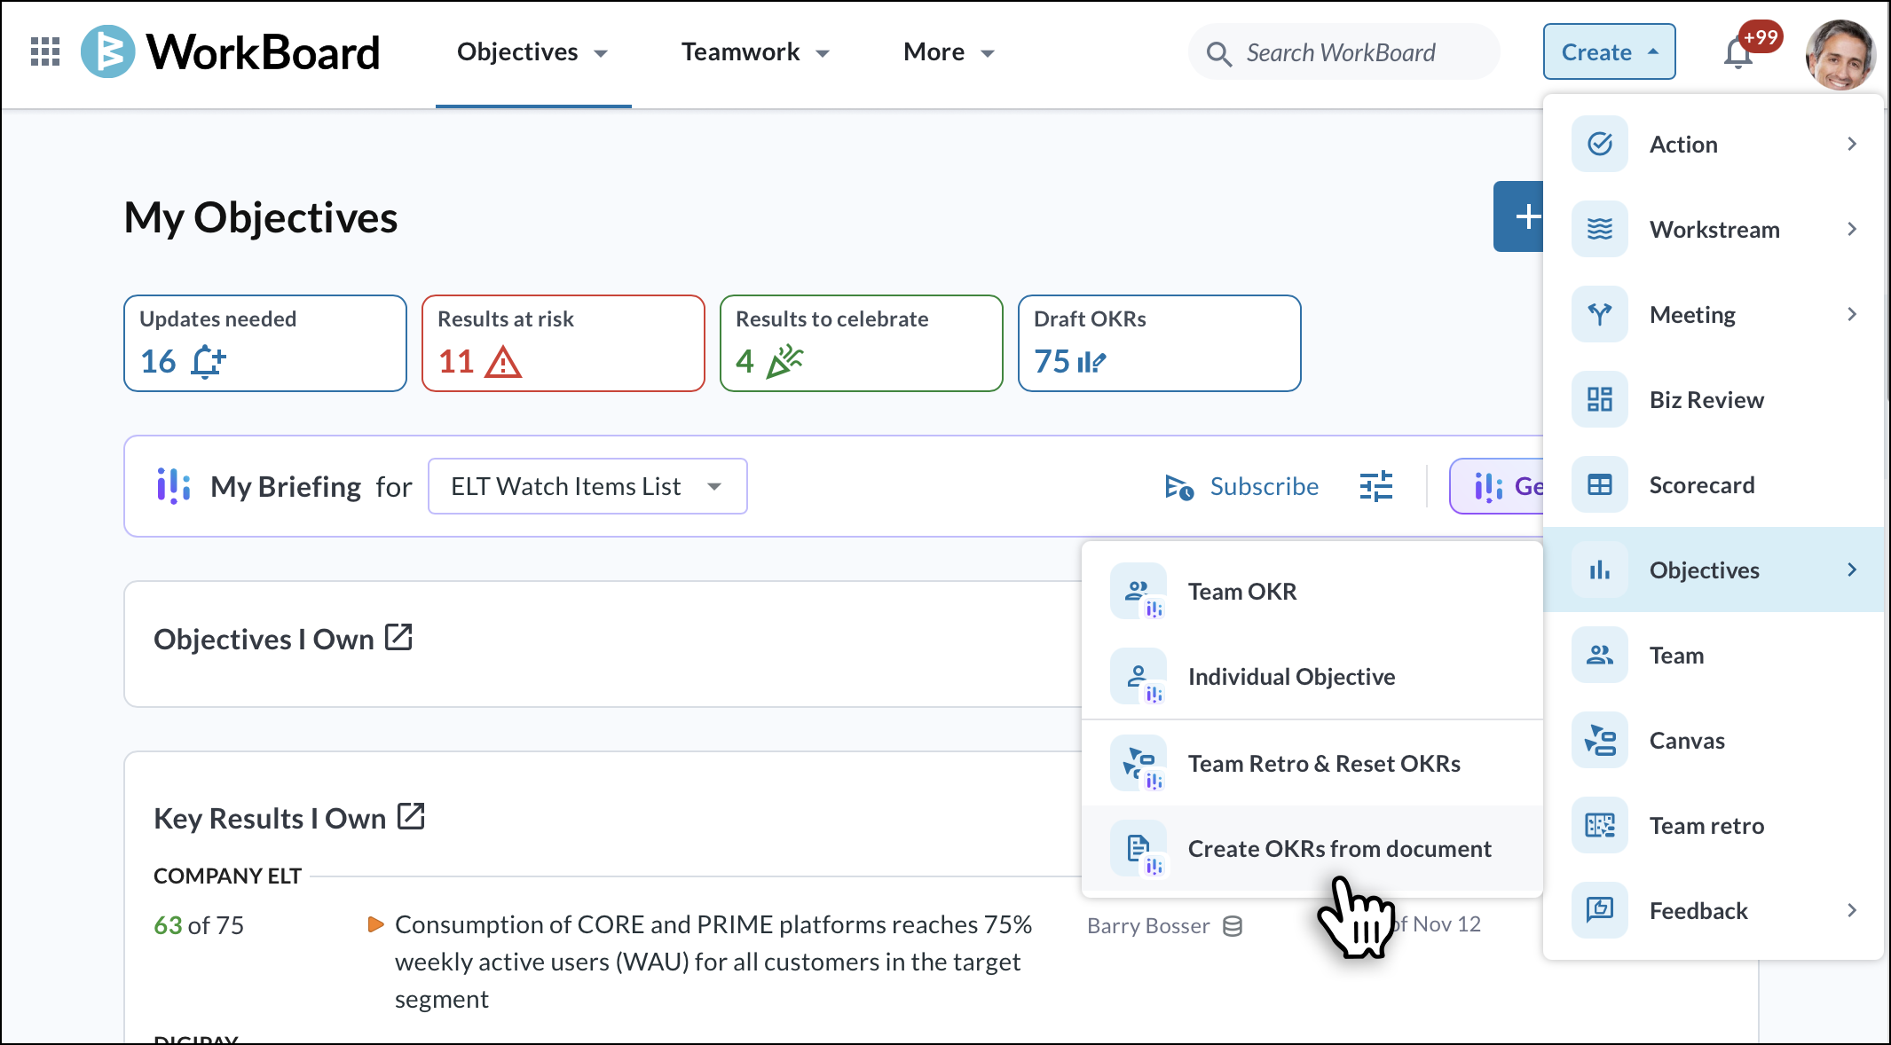Choose Team OKR in submenu
Screen dimensions: 1891x1045
(x=1312, y=591)
